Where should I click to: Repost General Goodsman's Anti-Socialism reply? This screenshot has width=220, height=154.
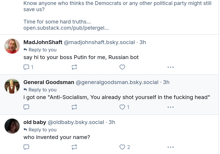coord(74,107)
